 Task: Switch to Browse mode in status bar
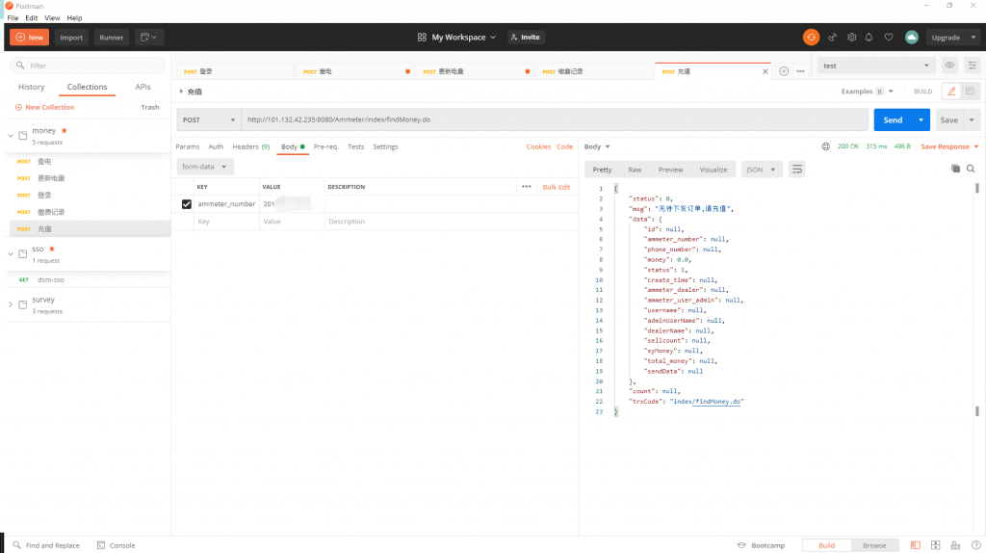click(x=874, y=545)
